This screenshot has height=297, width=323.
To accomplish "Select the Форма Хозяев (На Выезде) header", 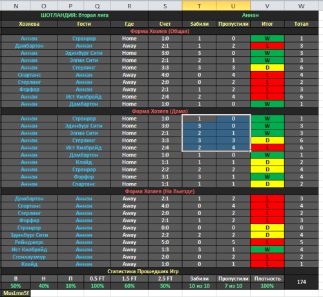I will click(160, 191).
